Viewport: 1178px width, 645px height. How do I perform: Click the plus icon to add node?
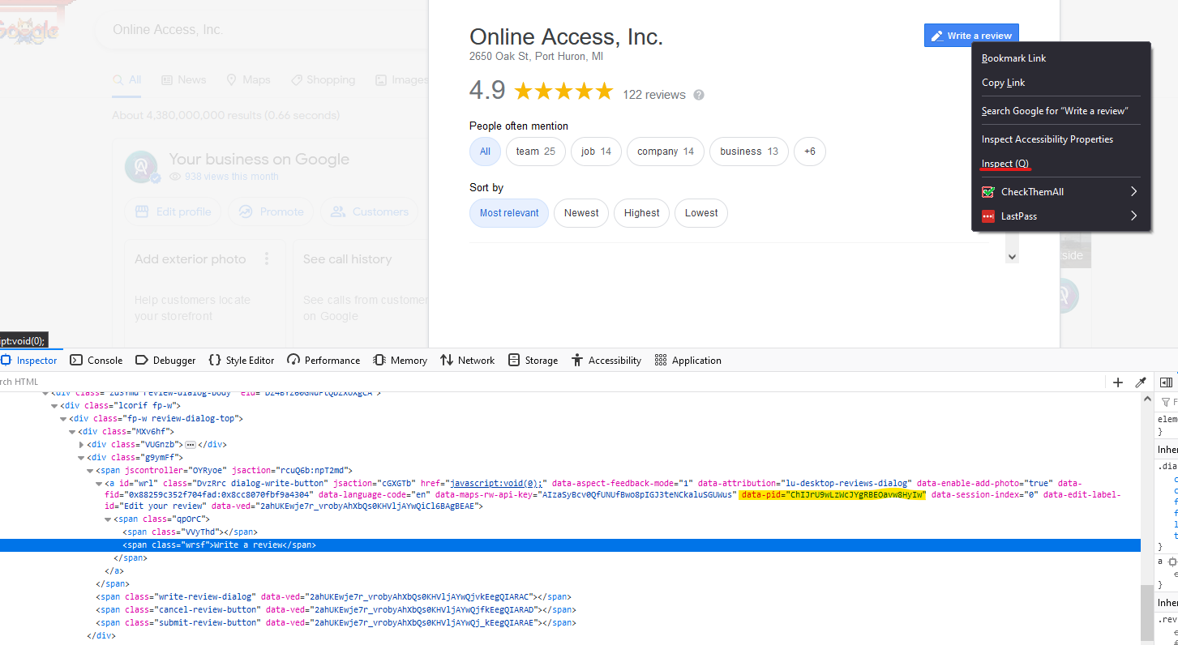pyautogui.click(x=1118, y=382)
